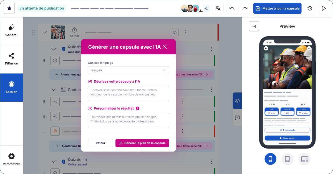Click 'Durée 13 min' card in phone preview

tap(272, 111)
